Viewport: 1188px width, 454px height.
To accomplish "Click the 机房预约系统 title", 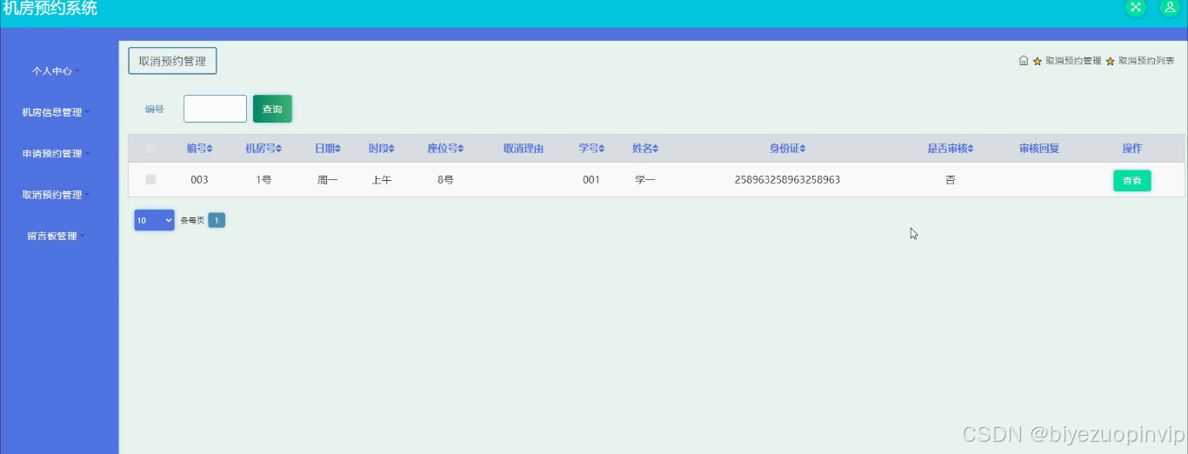I will [50, 8].
